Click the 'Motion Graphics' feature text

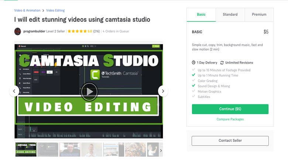tap(209, 92)
